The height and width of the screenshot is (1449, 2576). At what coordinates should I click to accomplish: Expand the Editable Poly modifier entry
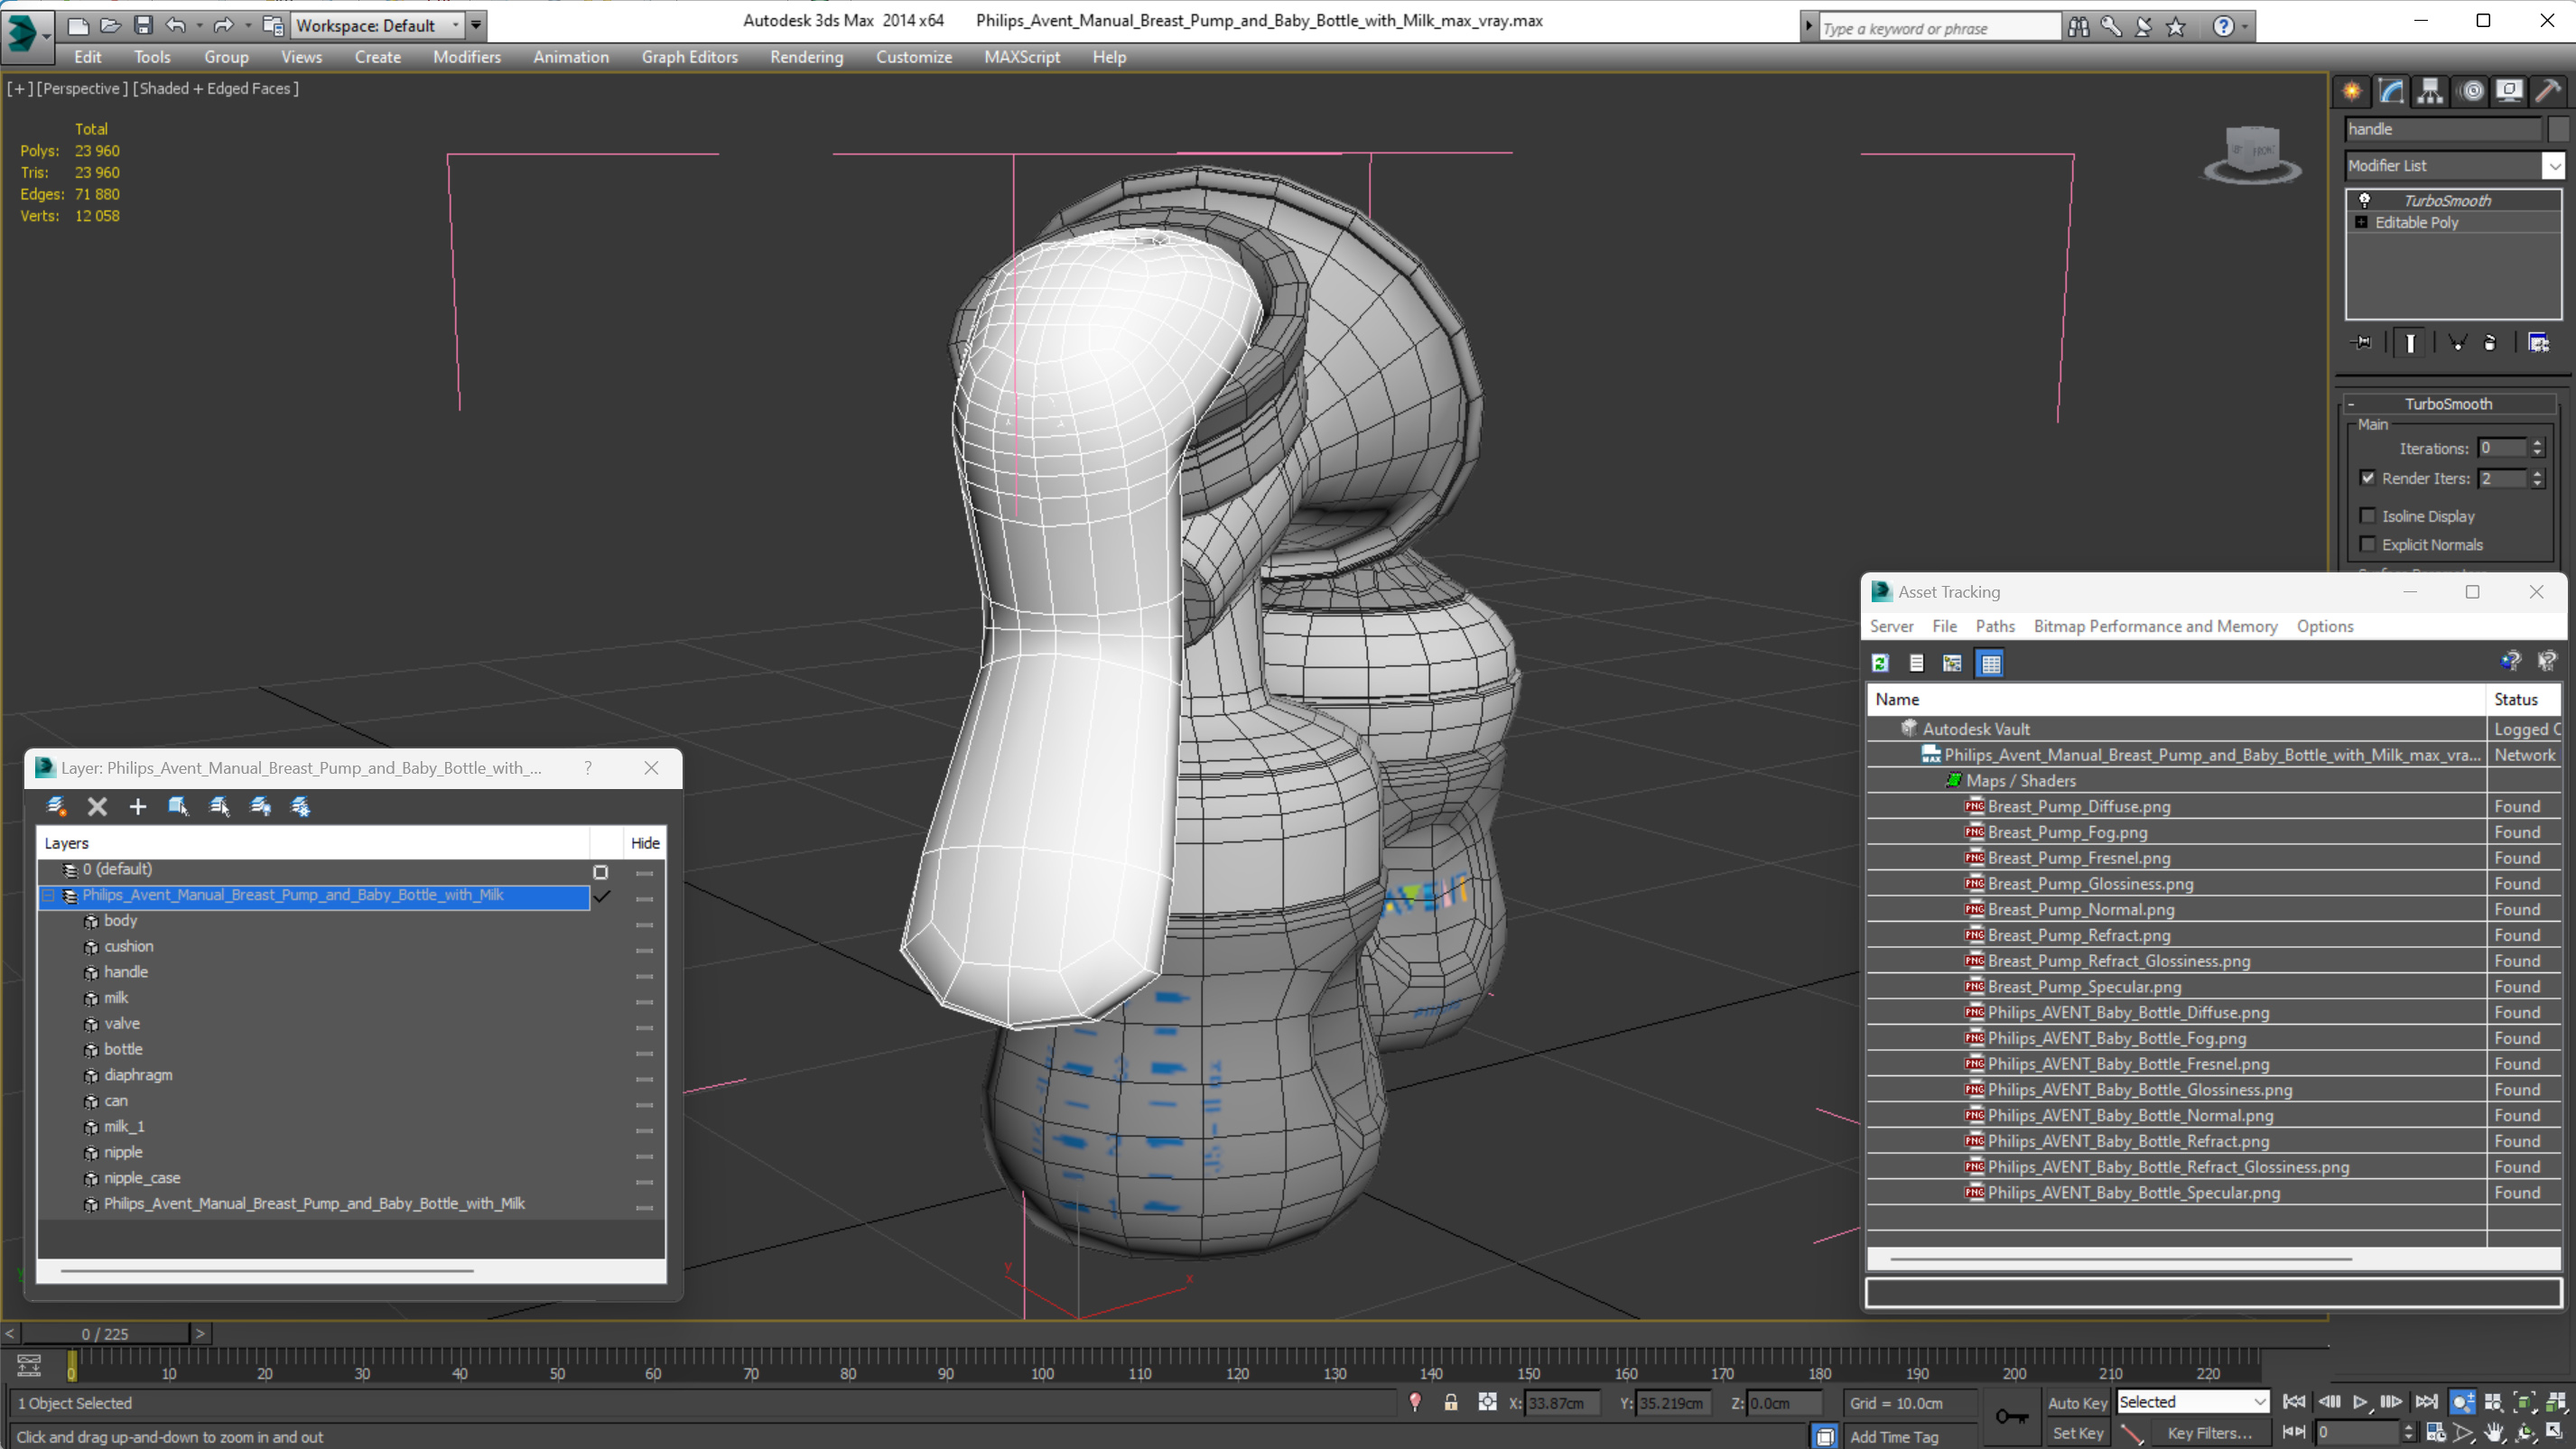2361,222
